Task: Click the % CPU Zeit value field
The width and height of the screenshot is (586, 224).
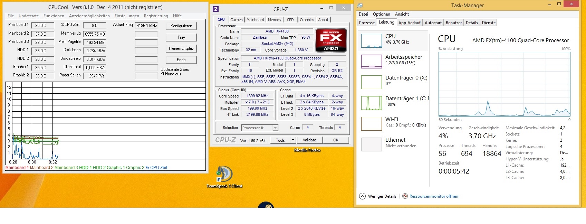Action: coord(94,26)
